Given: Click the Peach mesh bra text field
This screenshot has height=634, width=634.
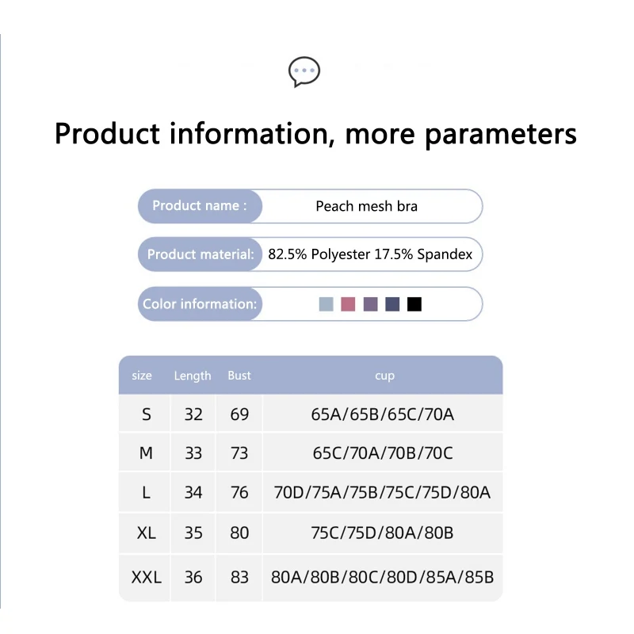Looking at the screenshot, I should (x=366, y=206).
